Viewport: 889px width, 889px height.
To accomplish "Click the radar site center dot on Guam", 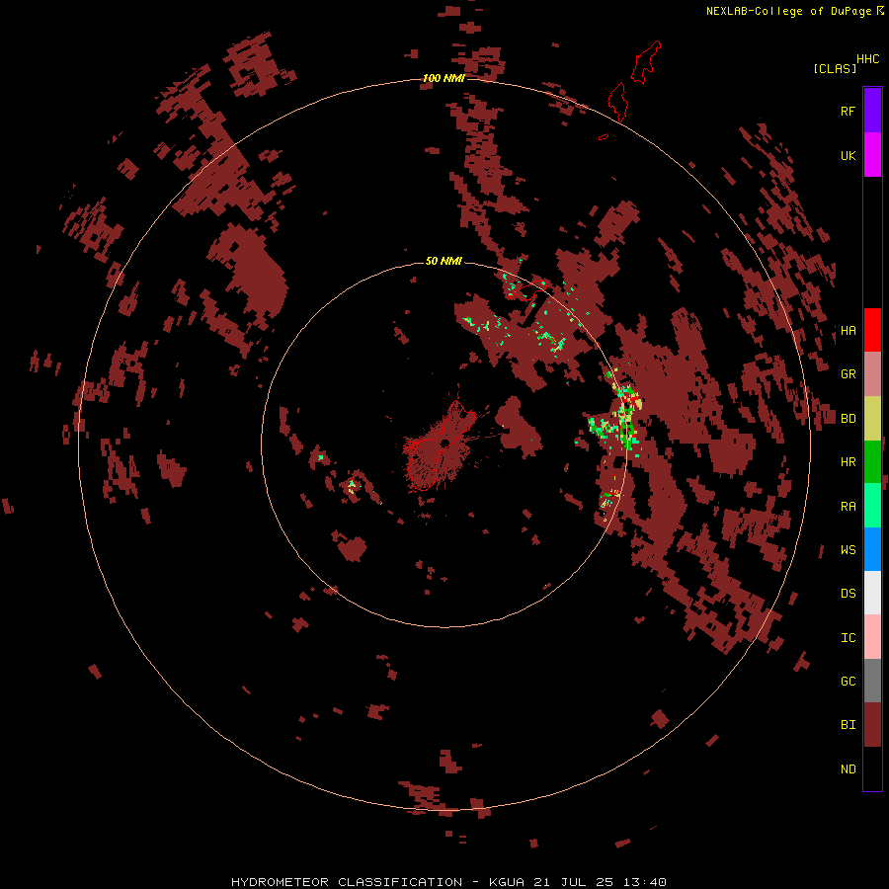I will [x=445, y=443].
